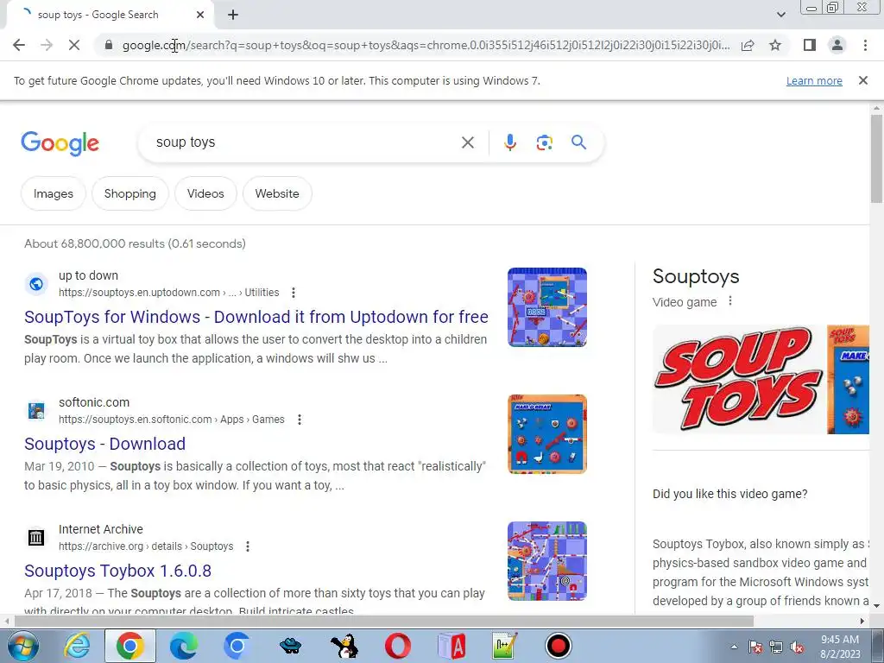Show hidden system tray icons

(734, 647)
